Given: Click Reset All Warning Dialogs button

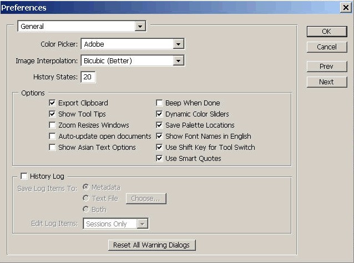Looking at the screenshot, I should pos(151,245).
